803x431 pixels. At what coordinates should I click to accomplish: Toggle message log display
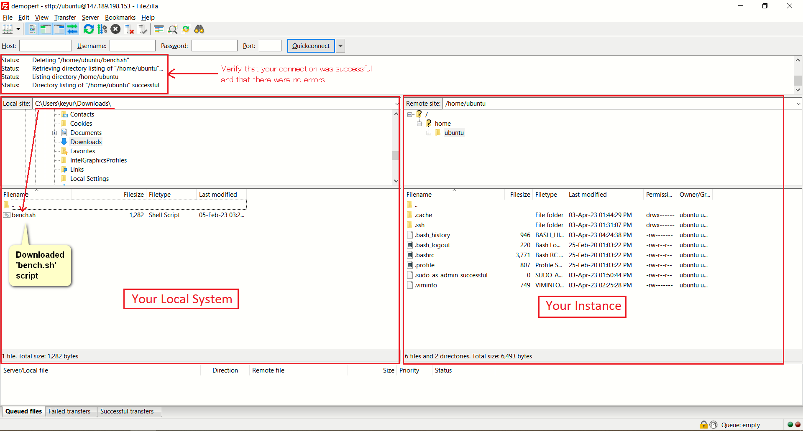coord(32,29)
